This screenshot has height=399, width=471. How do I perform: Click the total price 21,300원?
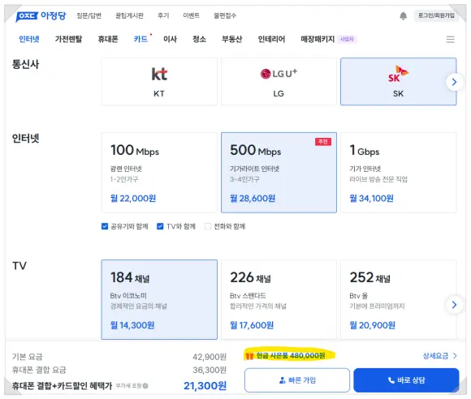(205, 386)
